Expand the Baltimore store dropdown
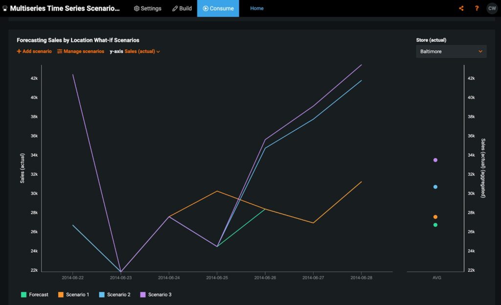Image resolution: width=501 pixels, height=305 pixels. click(x=451, y=51)
